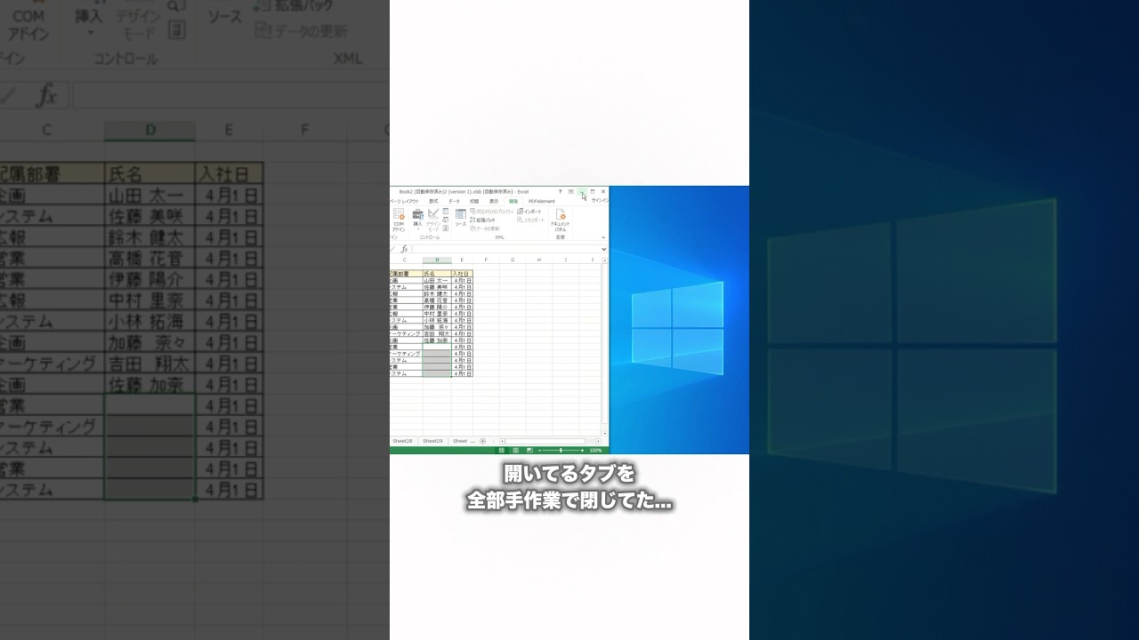Viewport: 1139px width, 640px height.
Task: Click データの更新 in the XML group
Action: click(x=485, y=228)
